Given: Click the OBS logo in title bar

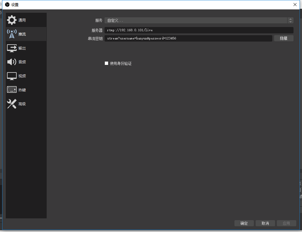Looking at the screenshot, I should pos(7,5).
